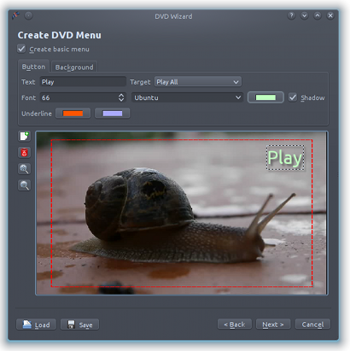This screenshot has height=351, width=350.
Task: Zoom out of menu preview
Action: click(24, 185)
